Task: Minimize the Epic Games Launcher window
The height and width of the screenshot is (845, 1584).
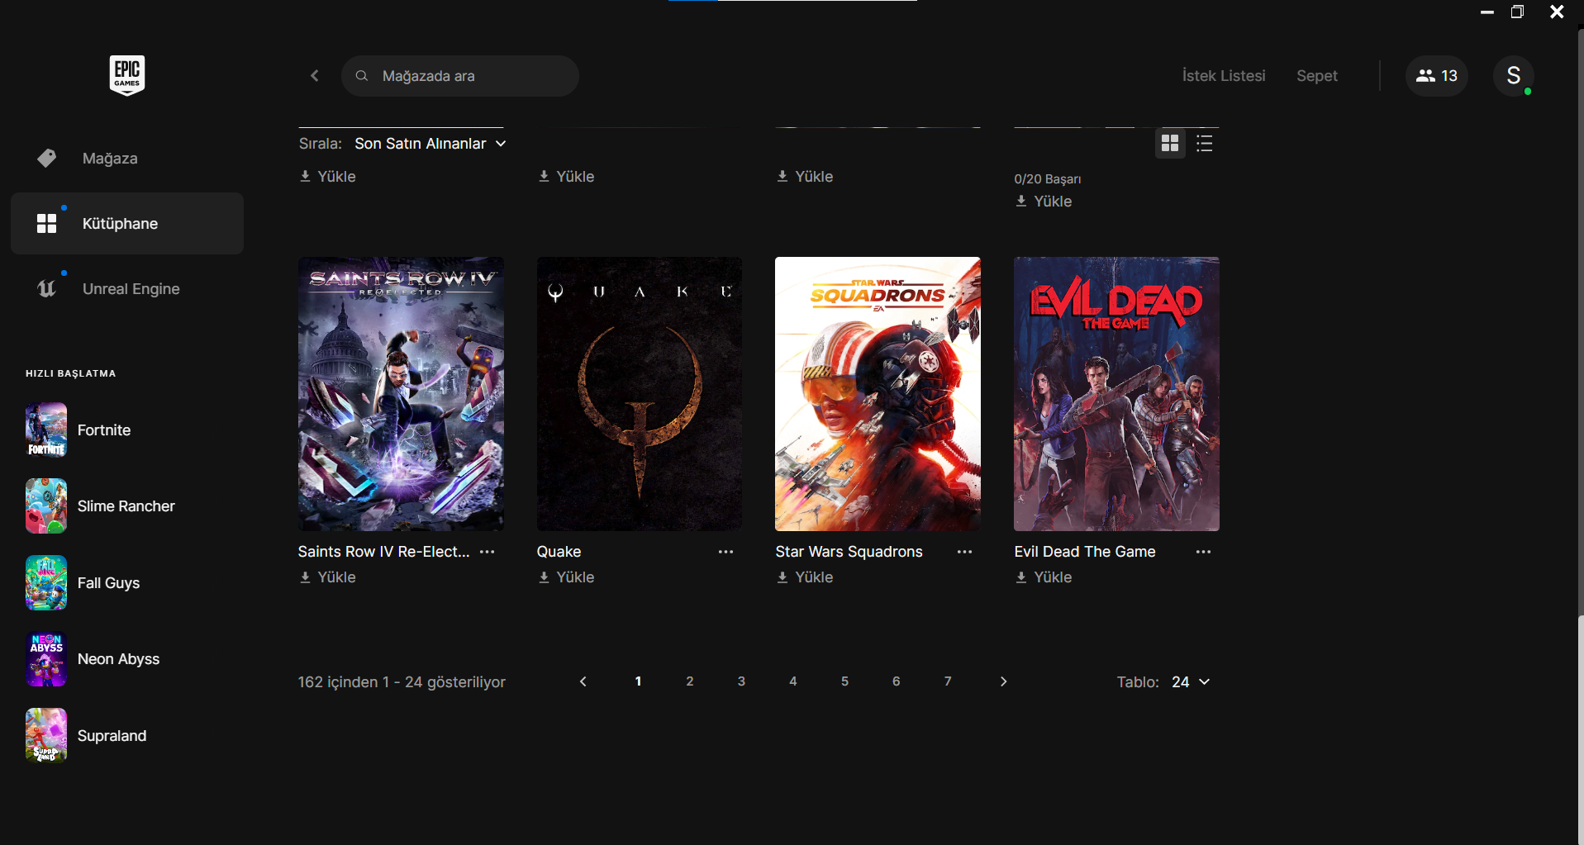Action: coord(1487,12)
